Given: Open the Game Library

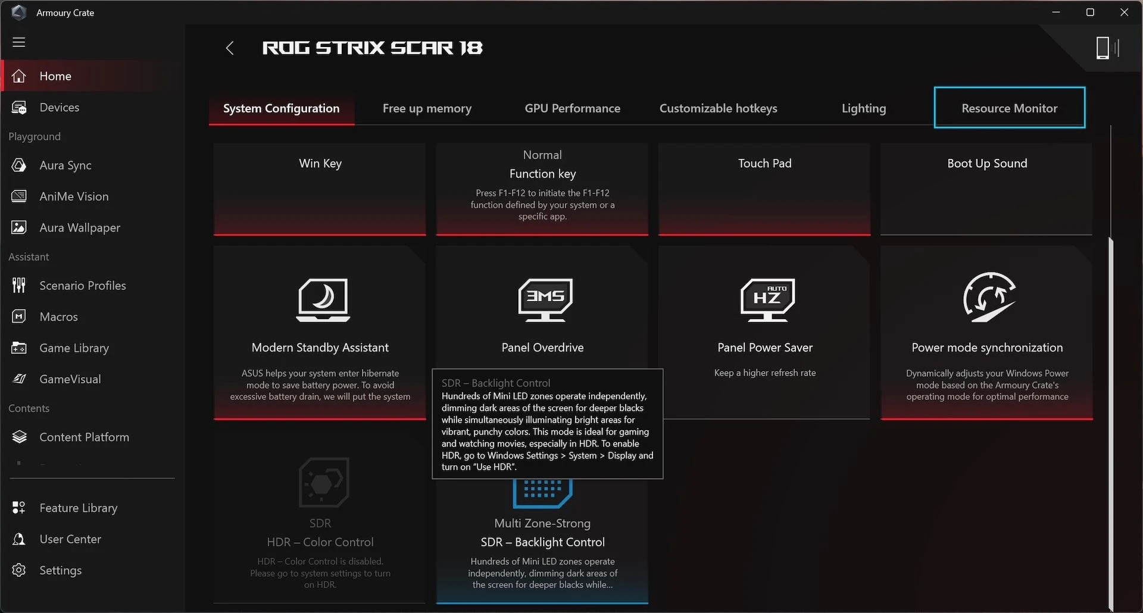Looking at the screenshot, I should (x=74, y=348).
